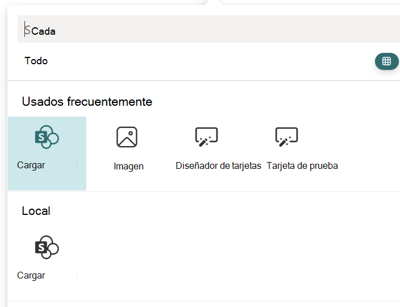Focus the Cada search field
This screenshot has width=400, height=307.
pos(209,29)
